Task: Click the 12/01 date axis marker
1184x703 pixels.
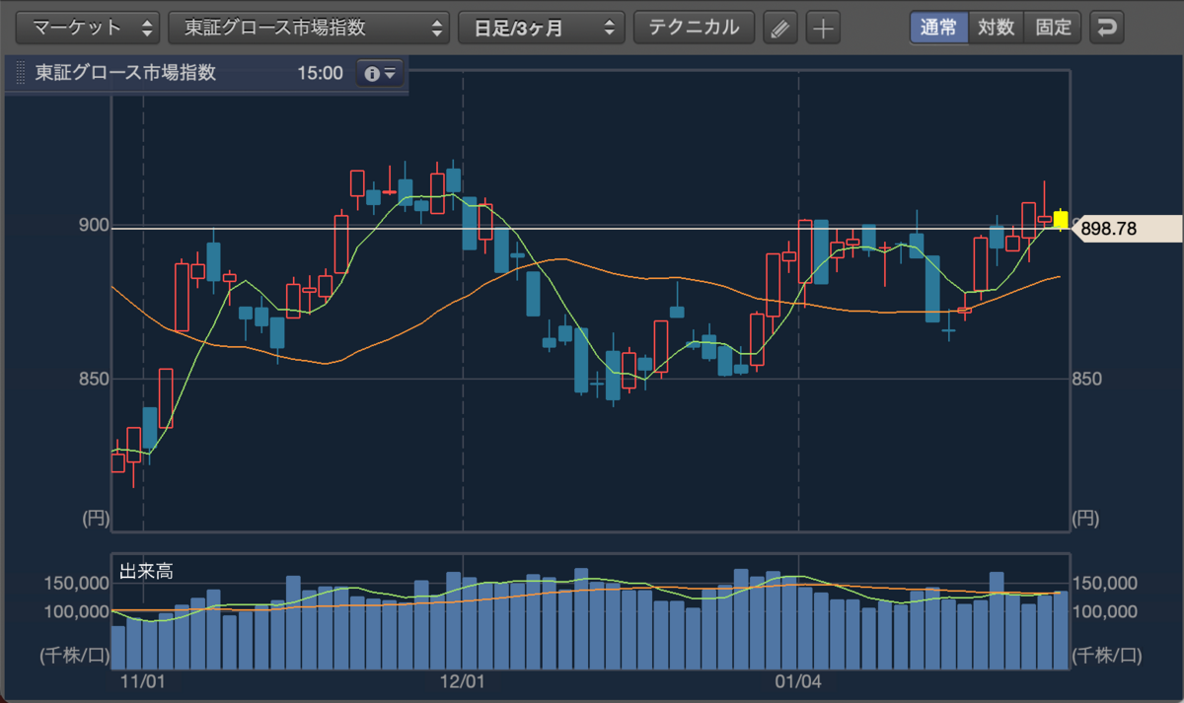Action: 463,681
